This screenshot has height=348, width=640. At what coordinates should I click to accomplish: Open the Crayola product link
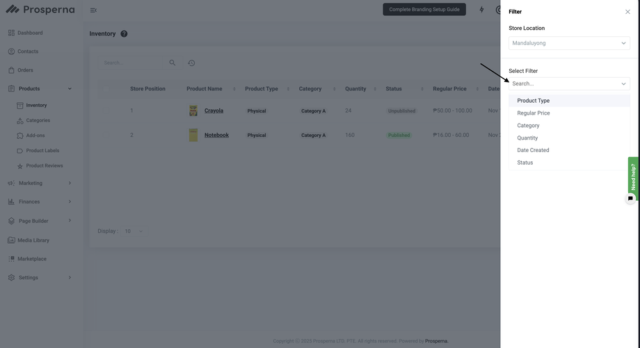[x=214, y=110]
